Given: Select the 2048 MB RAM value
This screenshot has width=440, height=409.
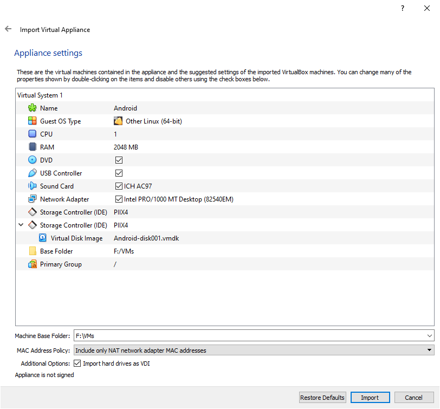Looking at the screenshot, I should pos(126,147).
